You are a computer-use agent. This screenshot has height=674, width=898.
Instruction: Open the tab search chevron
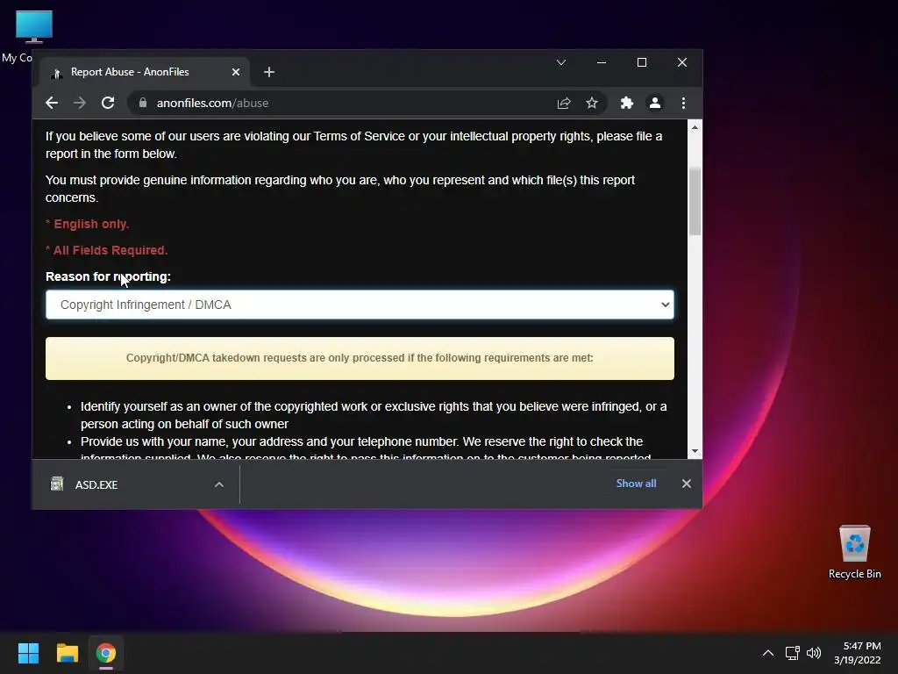(561, 62)
